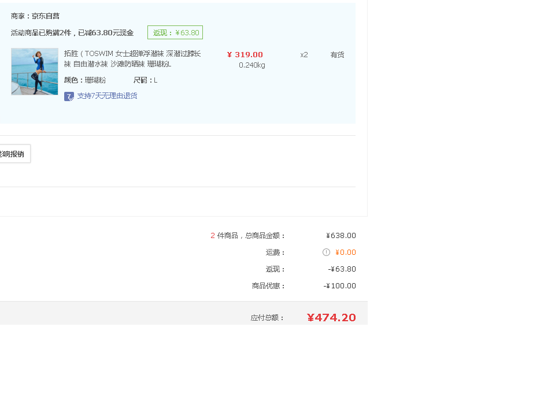
Task: Click the merchant name 京东自营
Action: click(x=46, y=16)
